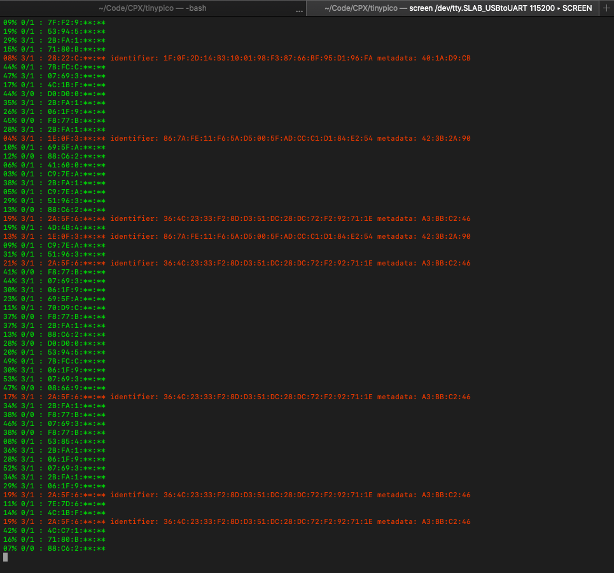Screen dimensions: 614x573
Task: Click the red 21% 2A:5F:6 line
Action: click(x=55, y=263)
